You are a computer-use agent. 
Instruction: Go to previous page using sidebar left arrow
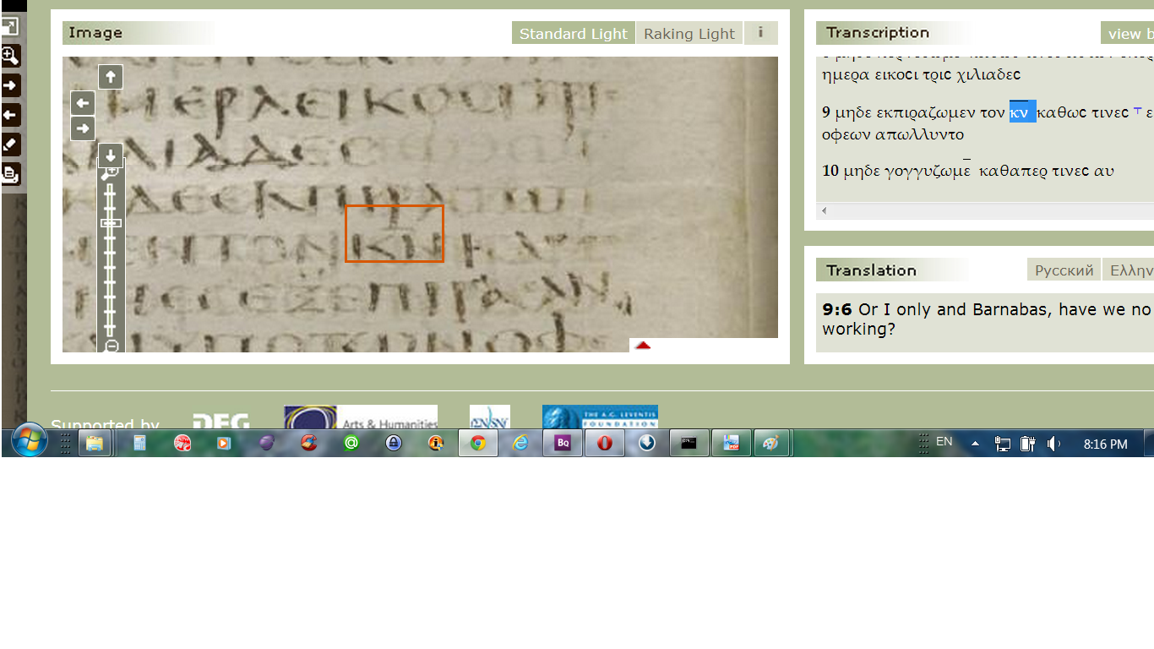10,115
